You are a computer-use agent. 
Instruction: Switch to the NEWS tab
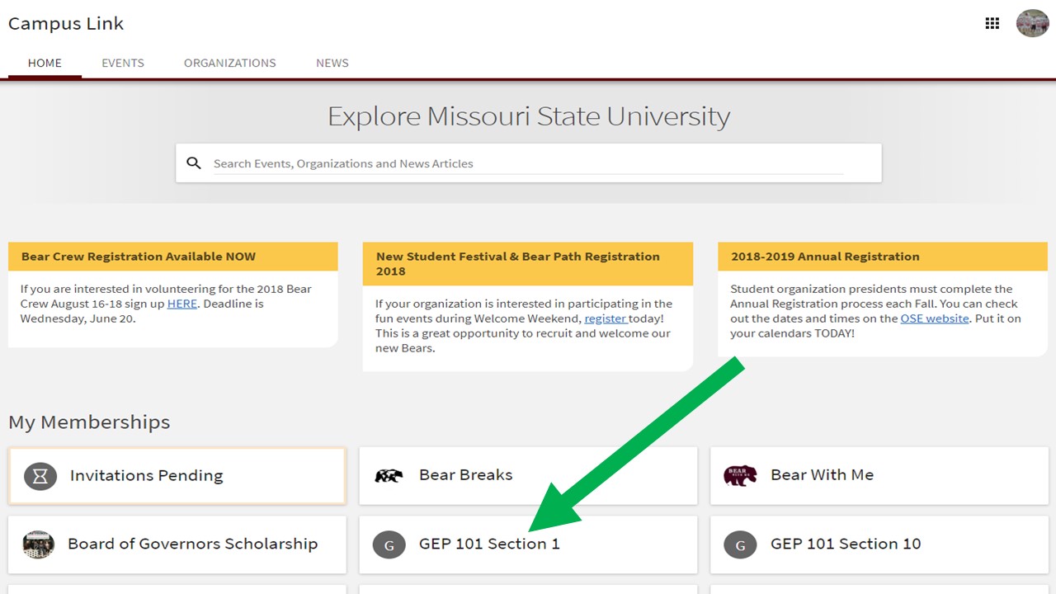(332, 63)
